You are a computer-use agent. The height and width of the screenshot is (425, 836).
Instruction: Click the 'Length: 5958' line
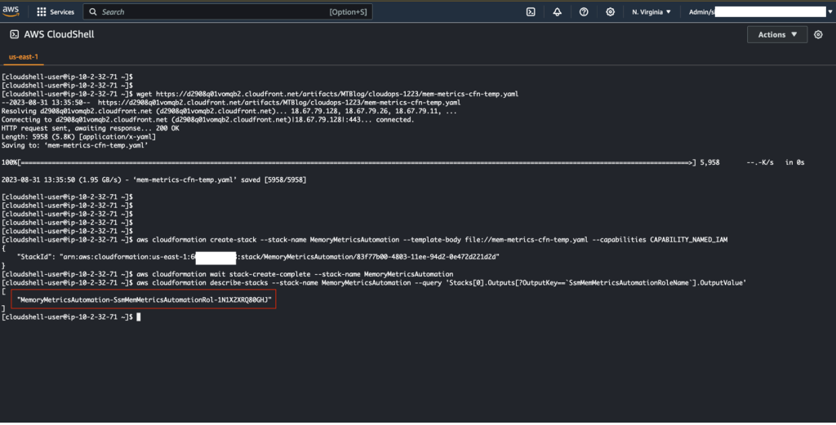79,137
